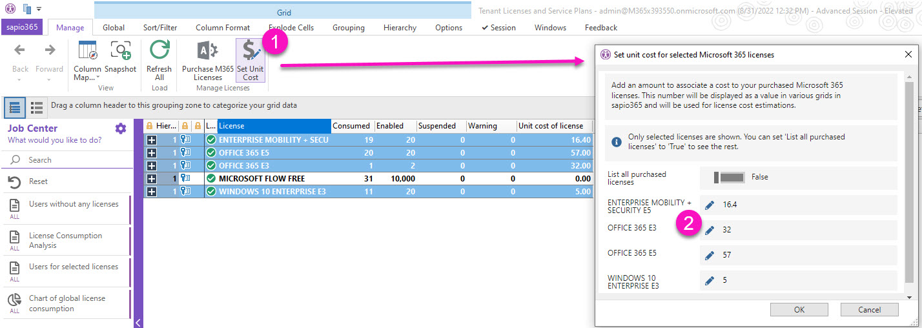Click status checkmark on OFFICE 365 E3 row

210,165
